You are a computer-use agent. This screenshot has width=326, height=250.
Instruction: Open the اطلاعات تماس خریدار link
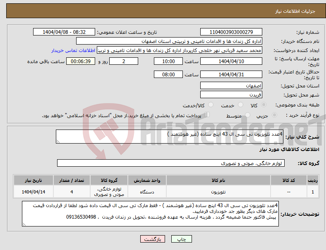[73, 50]
